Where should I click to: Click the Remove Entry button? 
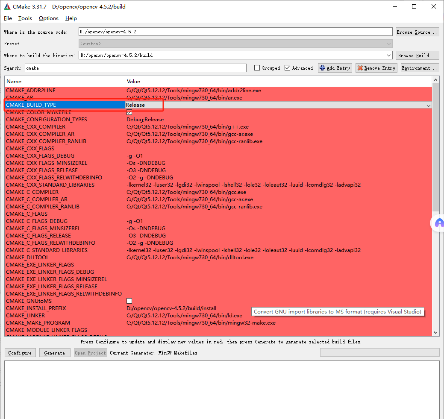click(x=376, y=68)
